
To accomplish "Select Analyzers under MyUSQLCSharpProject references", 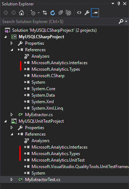I will [x=40, y=56].
